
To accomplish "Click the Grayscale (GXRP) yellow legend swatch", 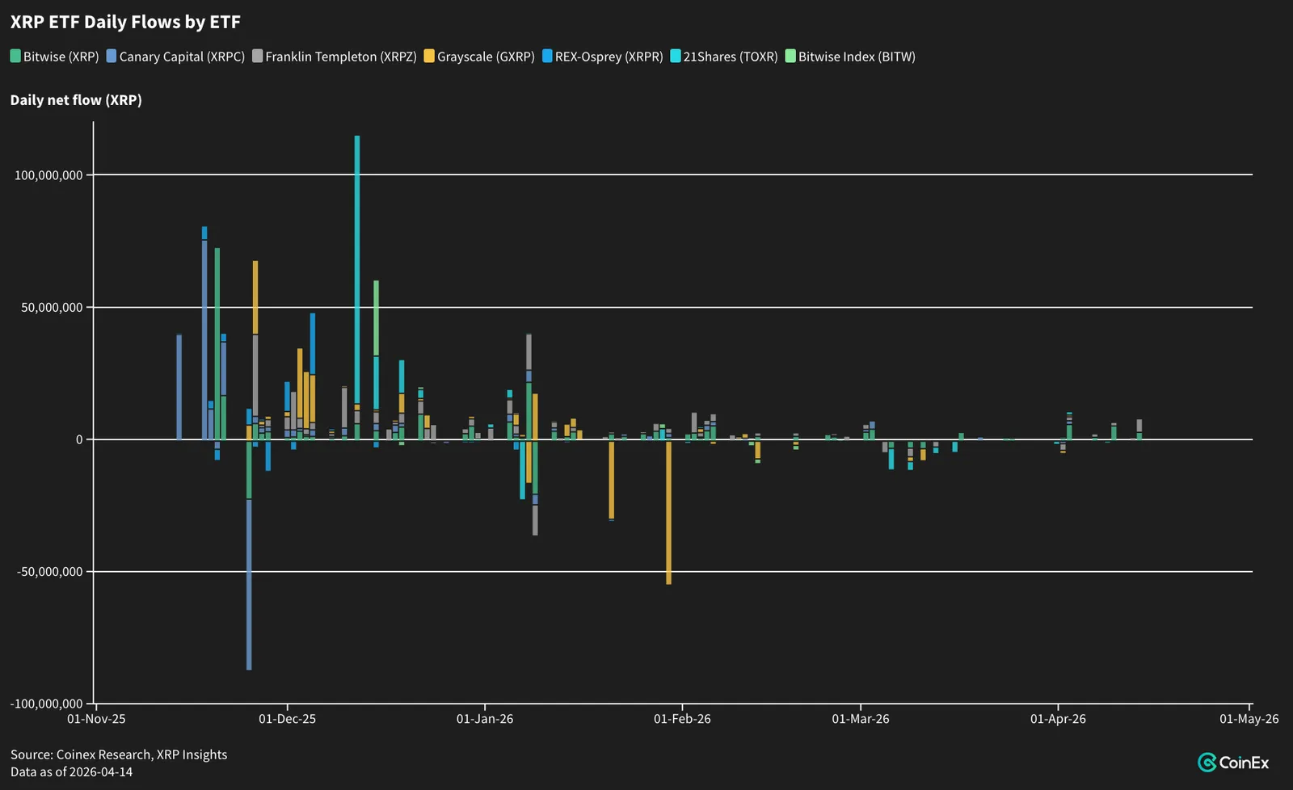I will click(x=429, y=57).
